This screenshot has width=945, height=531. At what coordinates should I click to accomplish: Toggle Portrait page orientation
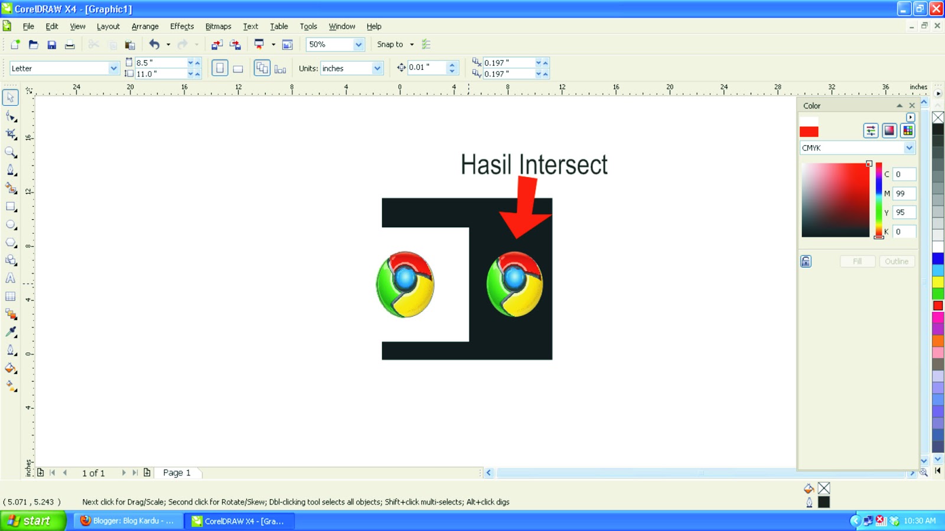pyautogui.click(x=220, y=68)
